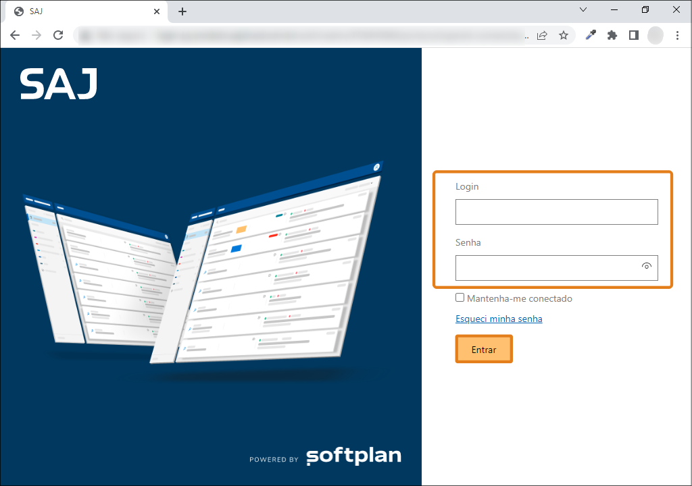
Task: Toggle the browser side panel
Action: click(x=634, y=36)
